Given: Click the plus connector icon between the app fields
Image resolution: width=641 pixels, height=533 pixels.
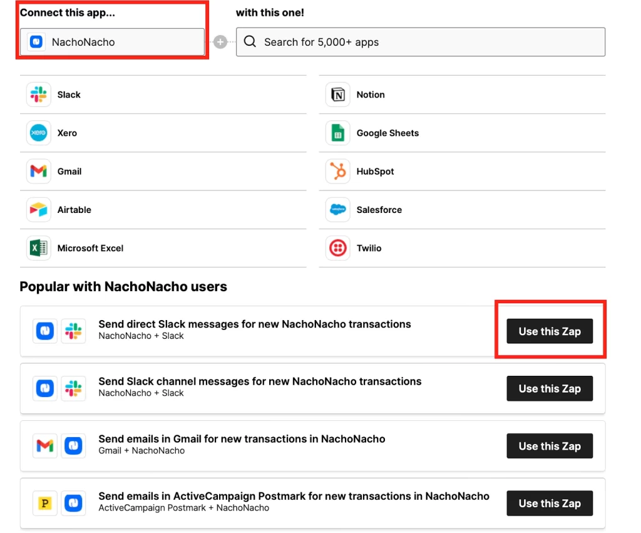Looking at the screenshot, I should 220,42.
